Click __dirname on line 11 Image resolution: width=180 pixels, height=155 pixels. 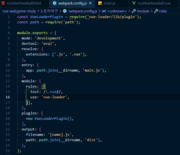click(x=68, y=70)
